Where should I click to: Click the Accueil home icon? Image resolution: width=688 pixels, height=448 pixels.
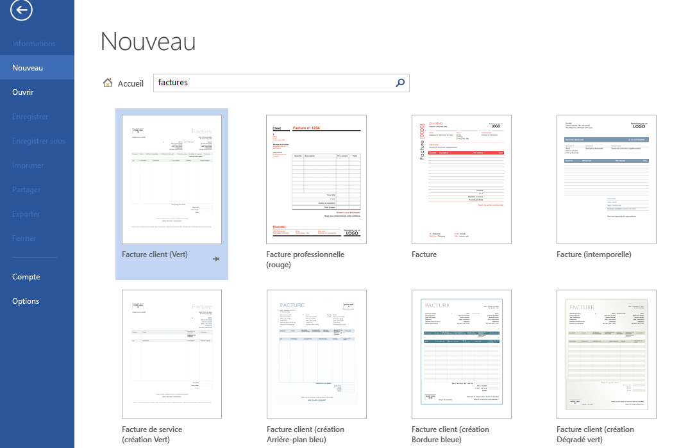click(108, 83)
